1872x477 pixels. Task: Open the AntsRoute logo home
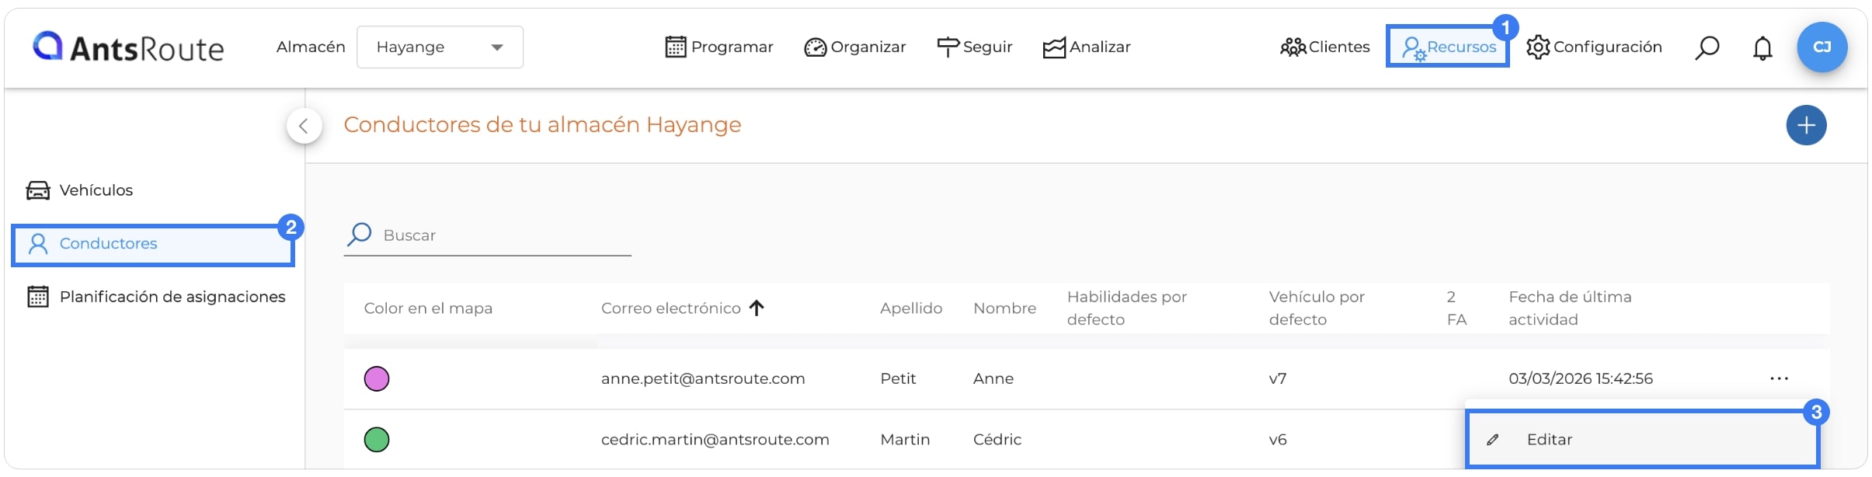tap(128, 47)
